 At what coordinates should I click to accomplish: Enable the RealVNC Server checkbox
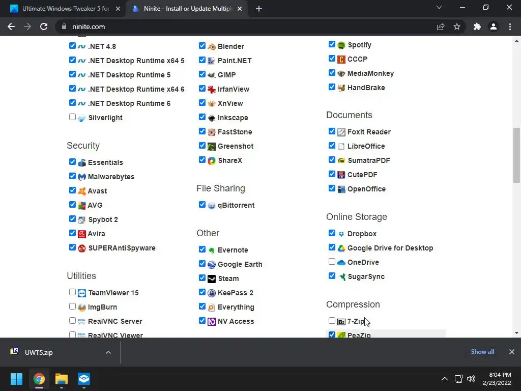coord(72,321)
